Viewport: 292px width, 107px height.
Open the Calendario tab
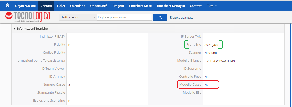[78, 6]
